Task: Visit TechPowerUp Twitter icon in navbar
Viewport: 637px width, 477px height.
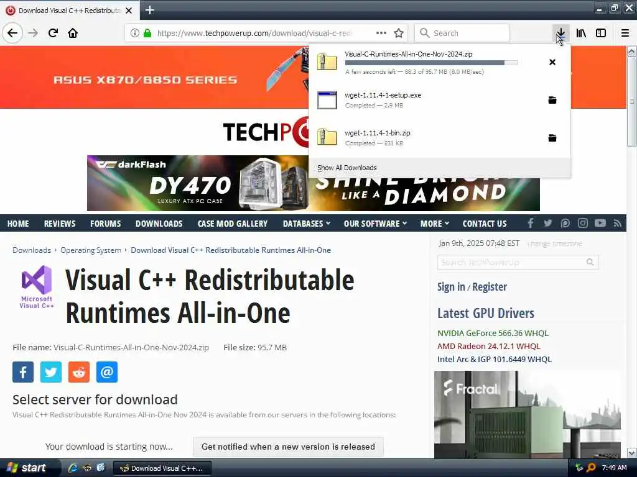Action: pyautogui.click(x=547, y=223)
